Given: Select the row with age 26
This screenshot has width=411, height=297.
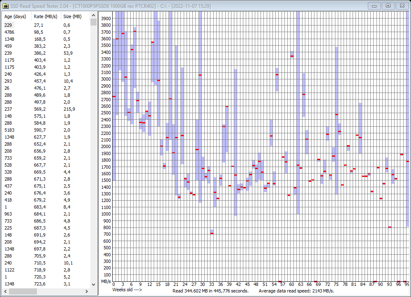Looking at the screenshot, I should coord(46,88).
